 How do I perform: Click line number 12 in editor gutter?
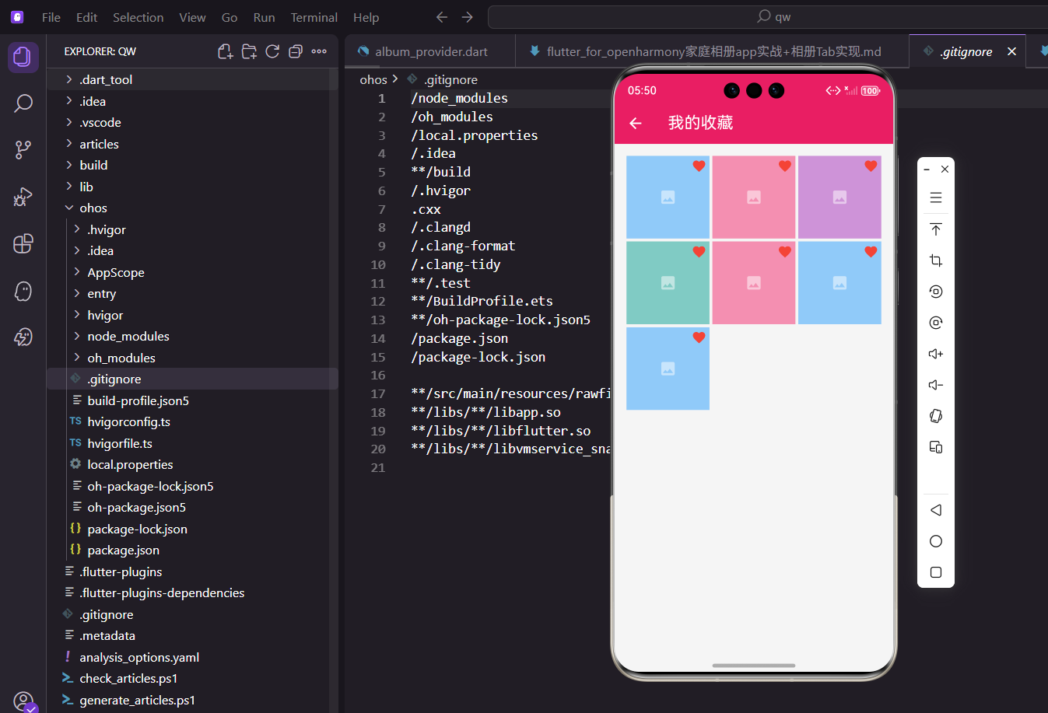[x=378, y=301]
